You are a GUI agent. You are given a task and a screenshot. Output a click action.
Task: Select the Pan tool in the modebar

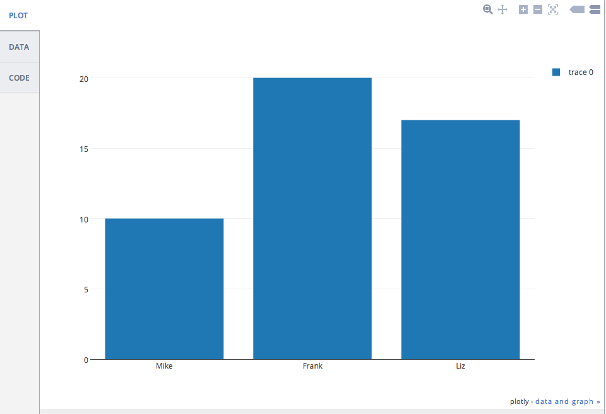502,9
